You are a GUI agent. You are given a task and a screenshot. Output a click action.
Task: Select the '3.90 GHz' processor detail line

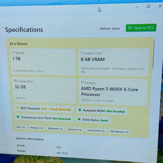point(97,100)
